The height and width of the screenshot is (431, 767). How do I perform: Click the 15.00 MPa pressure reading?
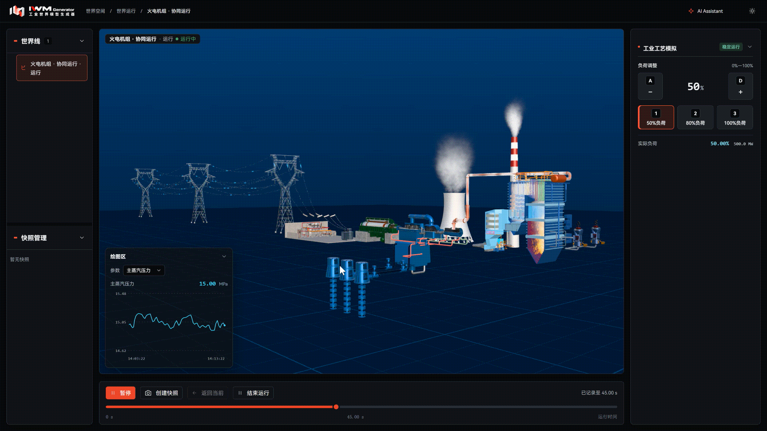(213, 284)
